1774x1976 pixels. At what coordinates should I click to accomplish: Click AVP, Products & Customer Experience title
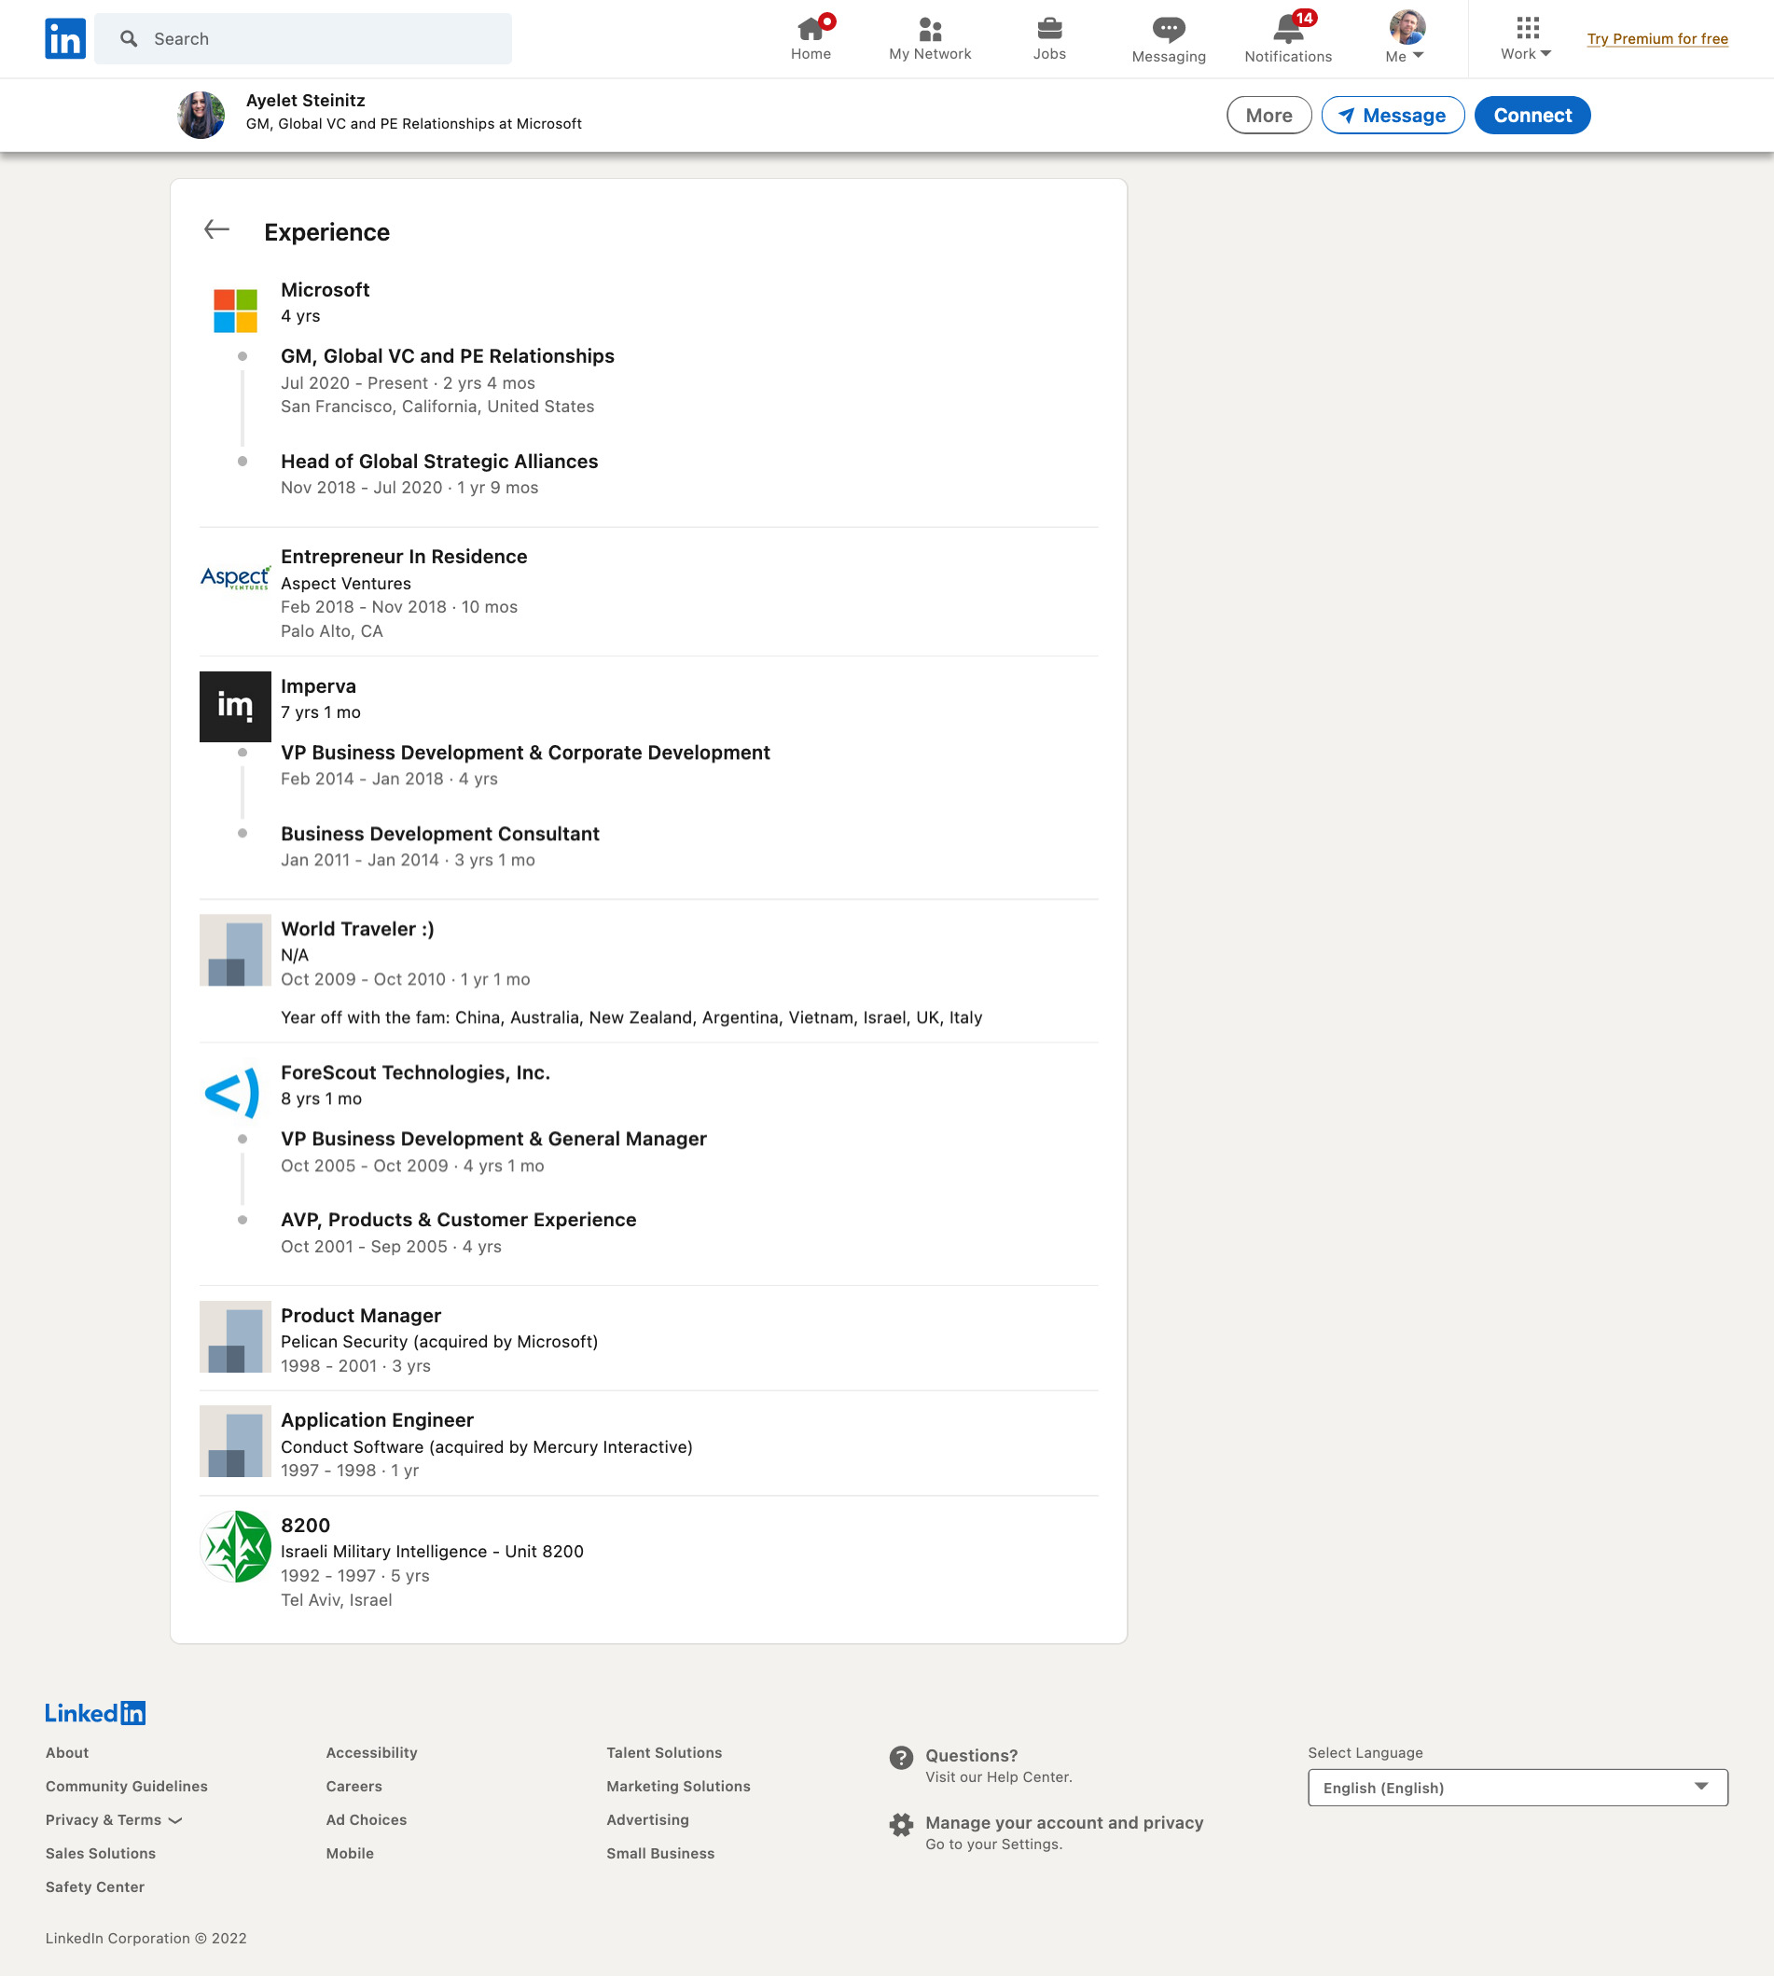coord(458,1219)
